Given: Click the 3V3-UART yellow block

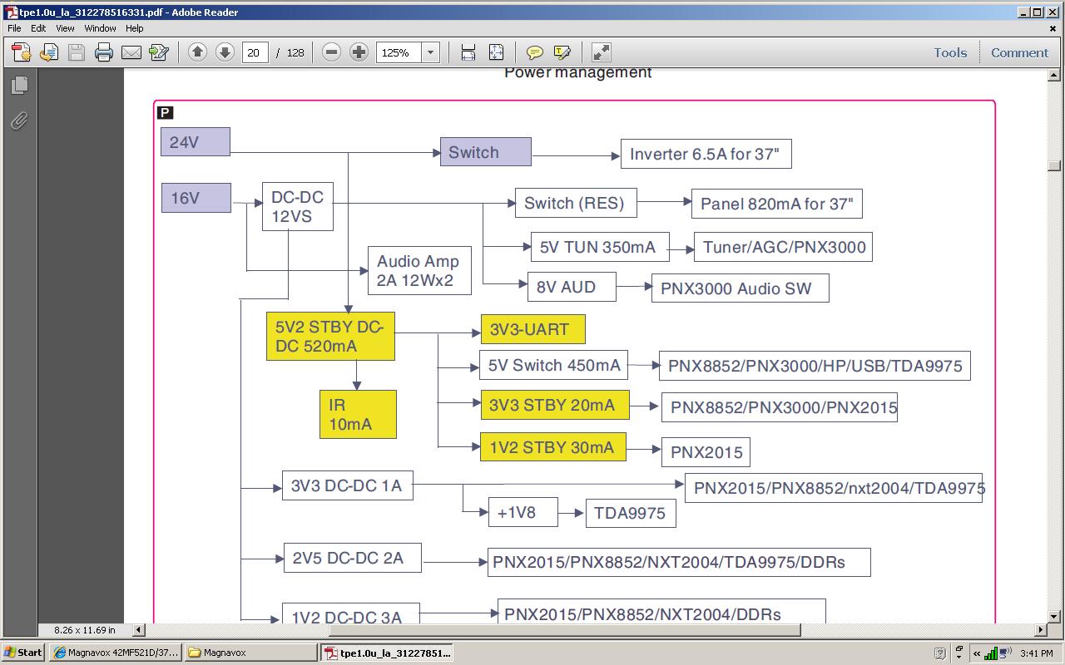Looking at the screenshot, I should [532, 329].
